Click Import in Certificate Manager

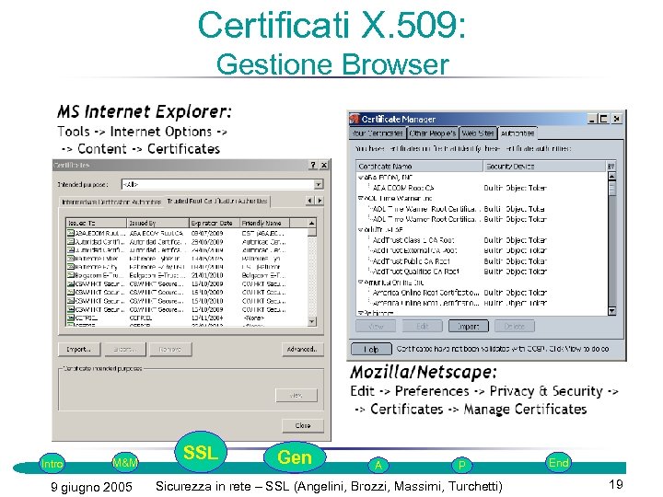tap(469, 326)
